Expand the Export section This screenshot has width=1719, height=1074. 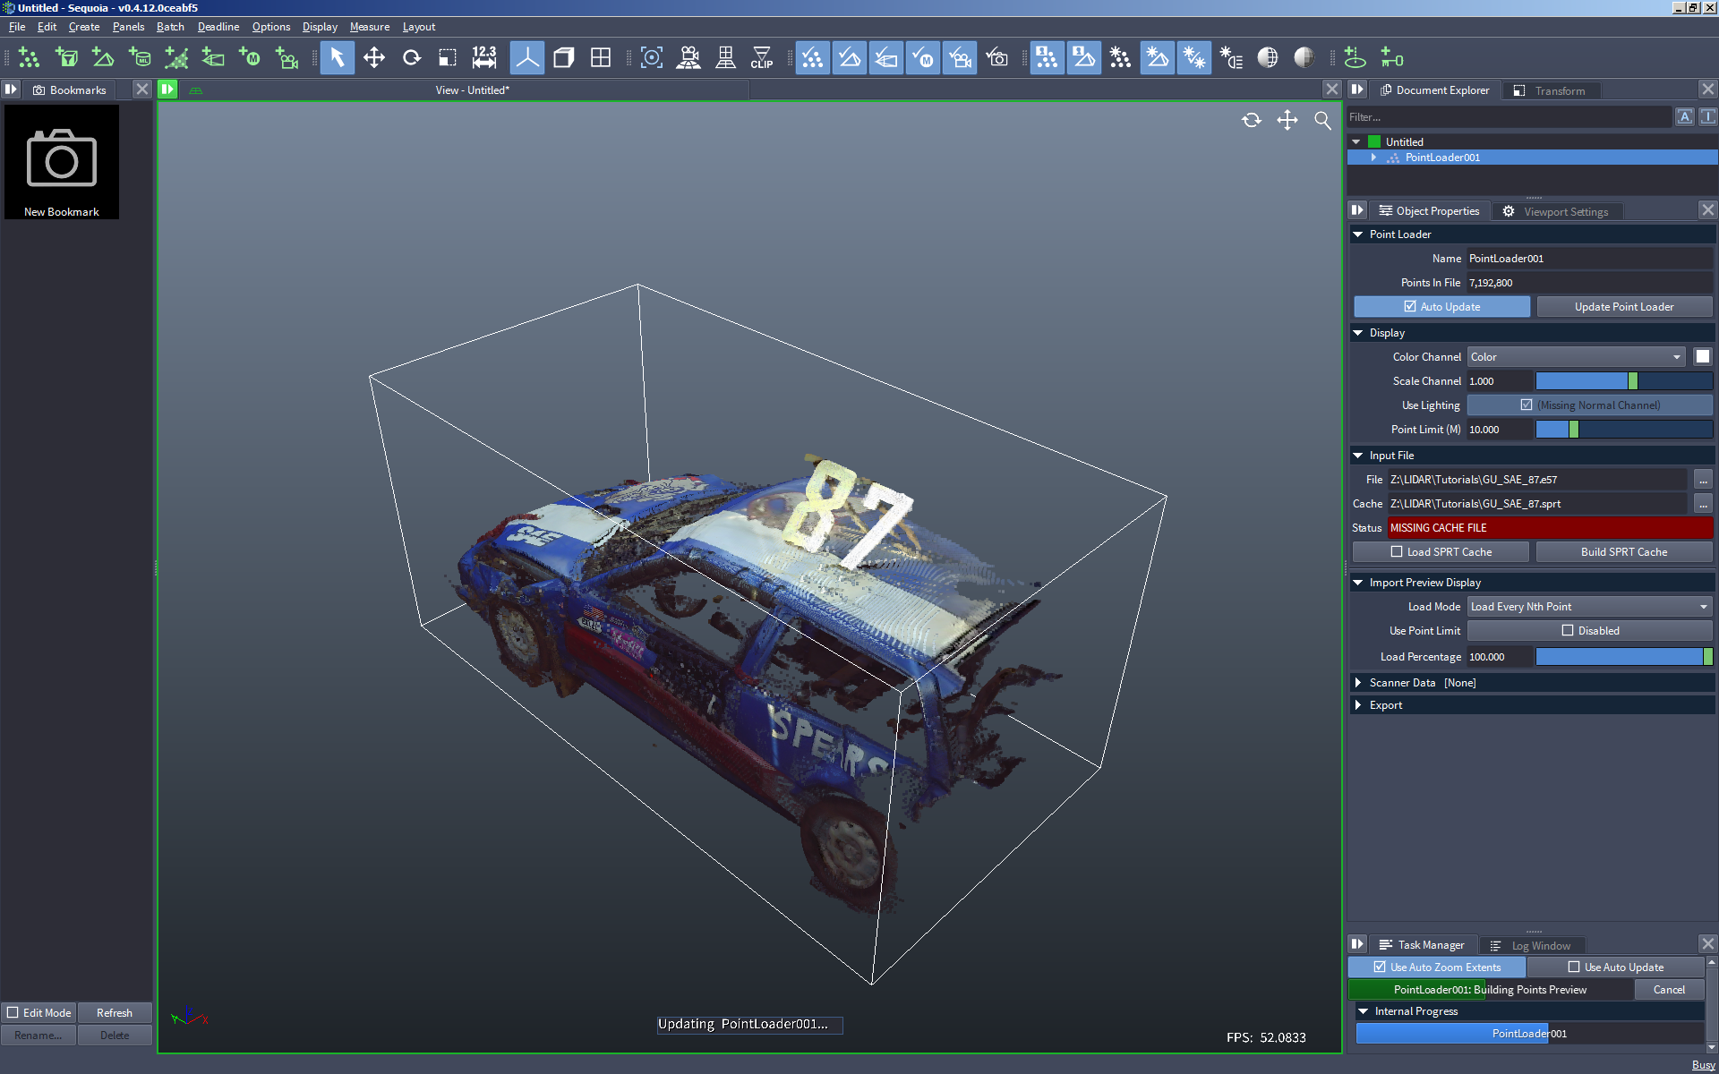pos(1358,705)
